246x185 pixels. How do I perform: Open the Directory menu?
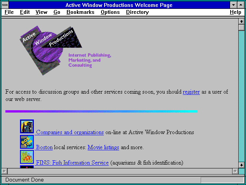click(x=138, y=12)
